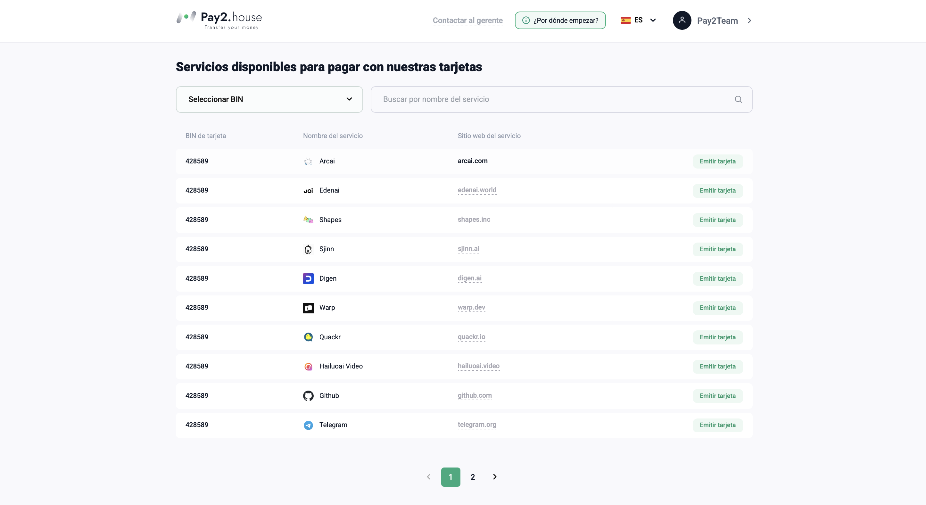
Task: Click the Github octocat icon
Action: [x=308, y=396]
